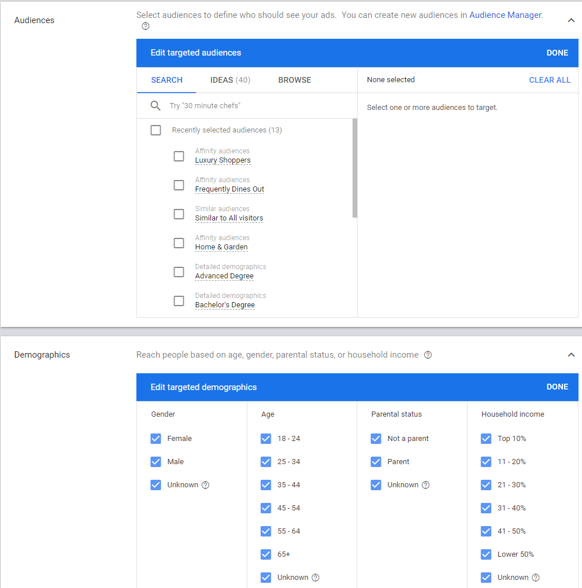Switch to the Ideas tab
The image size is (582, 588).
[230, 80]
